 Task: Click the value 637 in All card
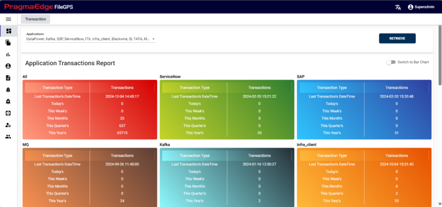pyautogui.click(x=122, y=125)
